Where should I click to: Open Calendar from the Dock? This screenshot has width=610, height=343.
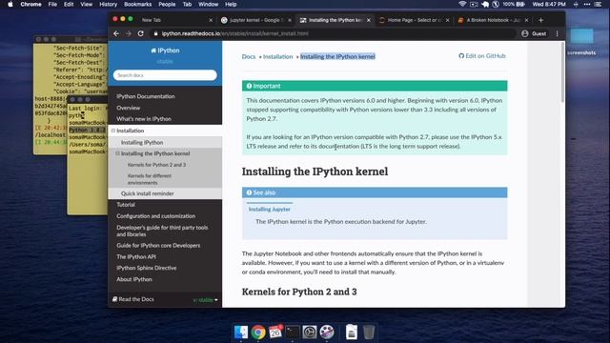coord(275,333)
